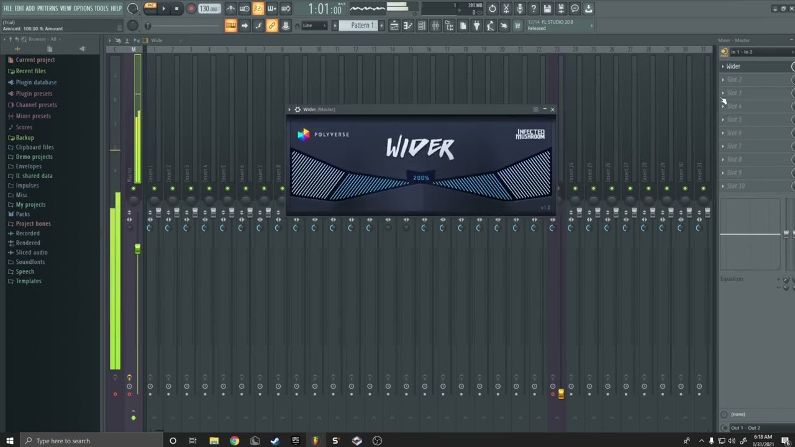
Task: Open the FILE menu
Action: pyautogui.click(x=7, y=8)
